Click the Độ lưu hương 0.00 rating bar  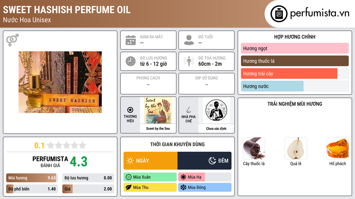tap(88, 178)
